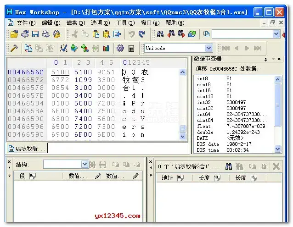The height and width of the screenshot is (227, 293).
Task: Click the float value 7.4387887e-039
Action: coord(246,126)
